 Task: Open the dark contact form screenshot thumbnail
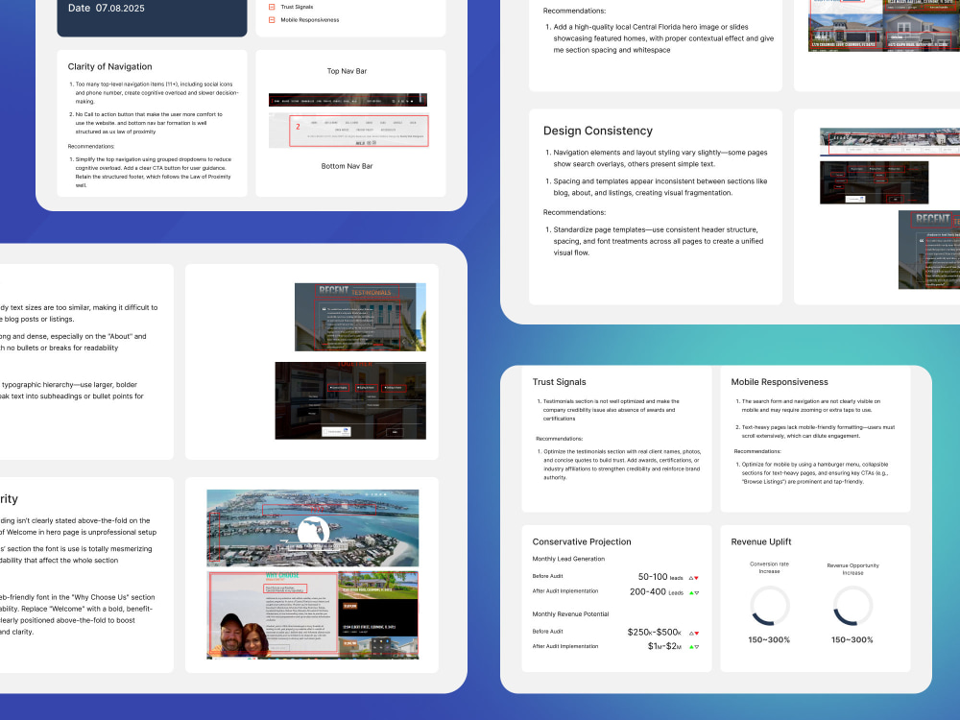tap(350, 400)
